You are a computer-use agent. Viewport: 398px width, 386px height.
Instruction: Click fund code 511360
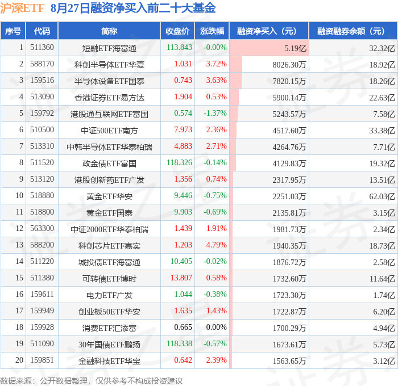(42, 47)
